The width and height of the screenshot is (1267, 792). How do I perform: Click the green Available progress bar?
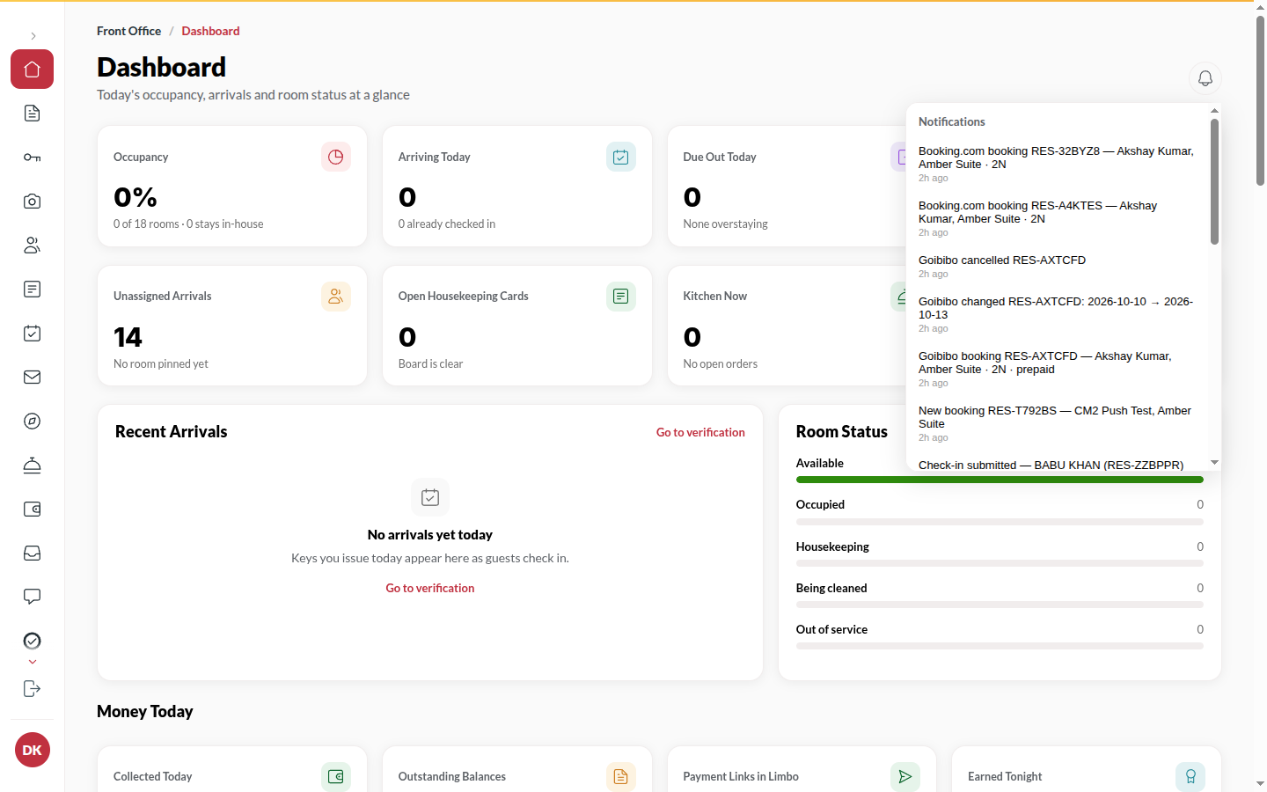coord(1000,480)
